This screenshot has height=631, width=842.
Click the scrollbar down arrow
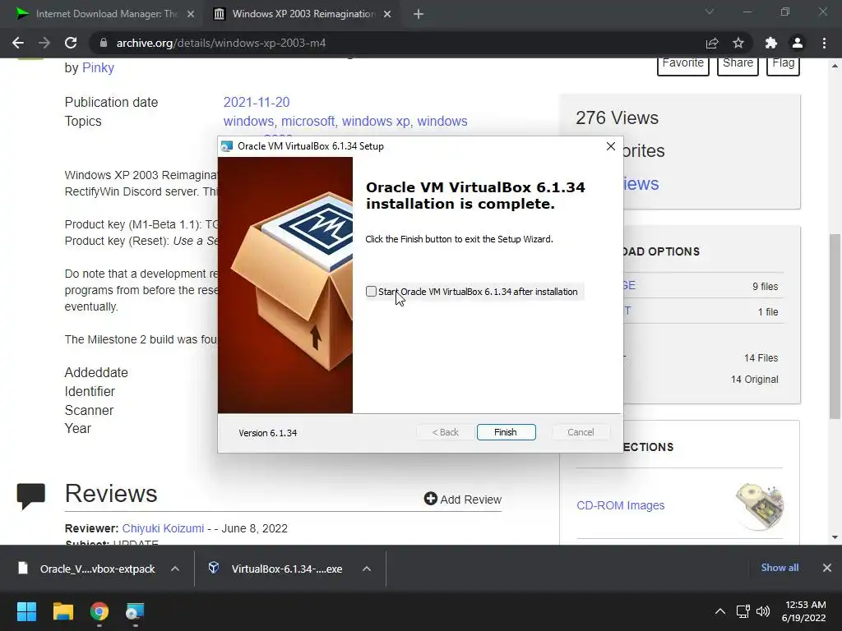(835, 537)
